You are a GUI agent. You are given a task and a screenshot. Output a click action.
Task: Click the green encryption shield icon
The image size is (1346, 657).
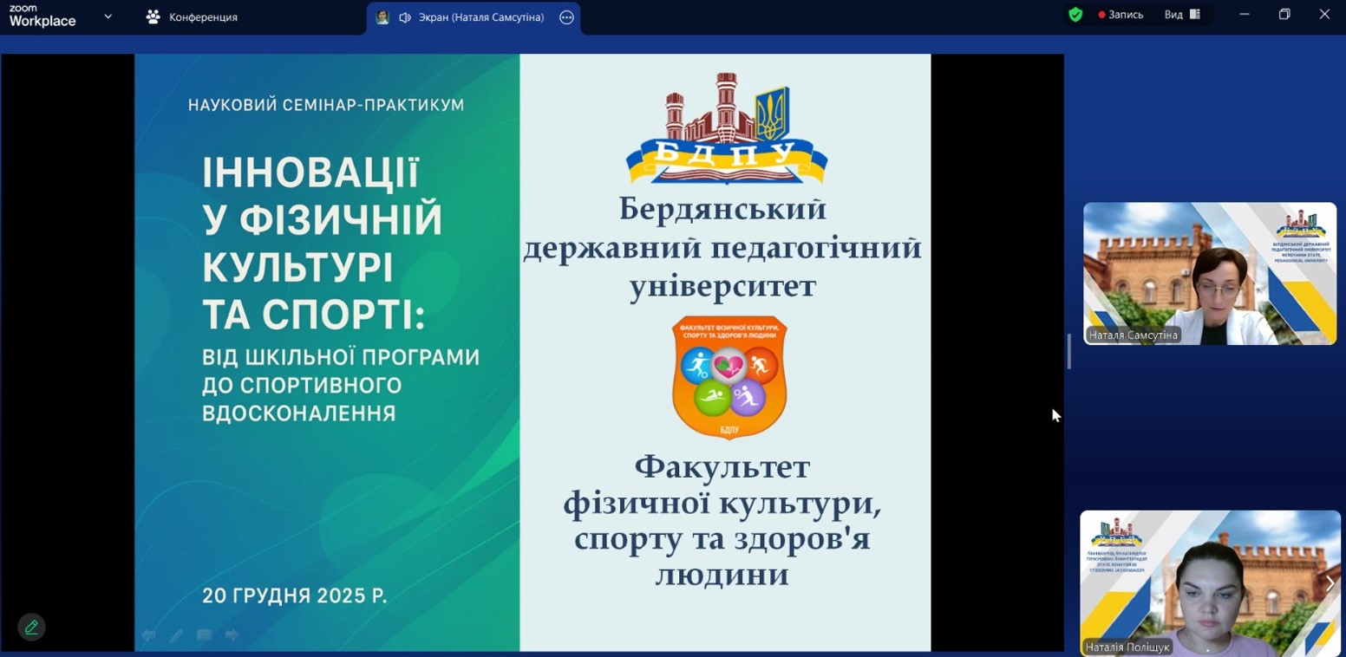click(x=1075, y=15)
